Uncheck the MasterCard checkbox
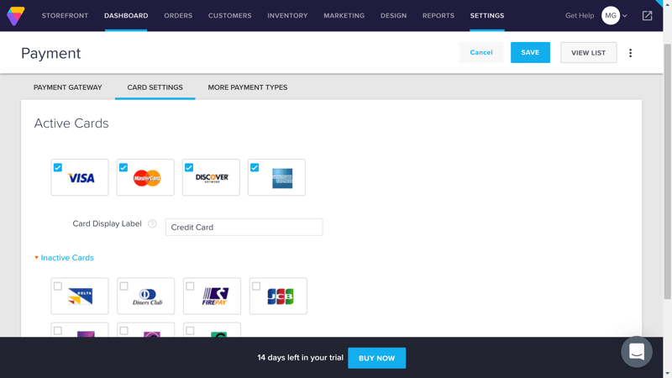 (123, 167)
